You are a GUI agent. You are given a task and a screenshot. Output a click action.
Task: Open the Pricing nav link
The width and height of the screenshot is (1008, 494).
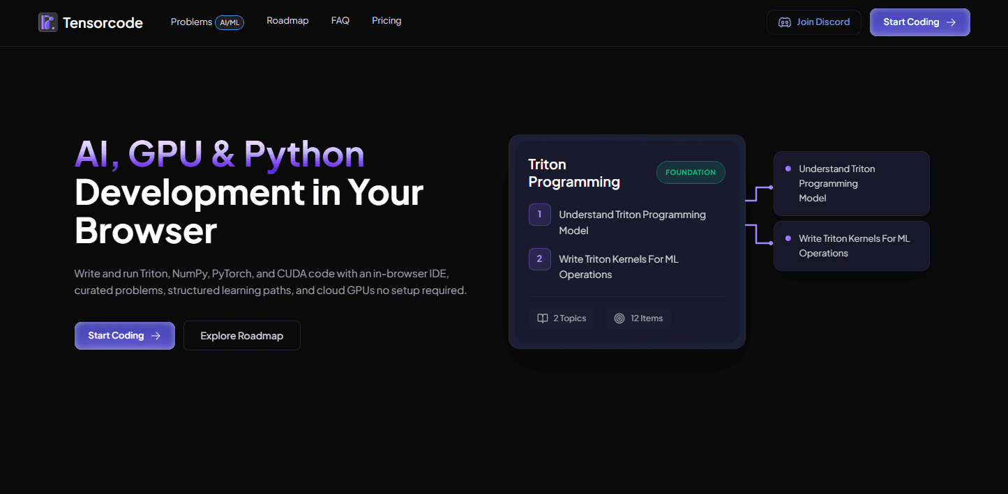(x=386, y=21)
